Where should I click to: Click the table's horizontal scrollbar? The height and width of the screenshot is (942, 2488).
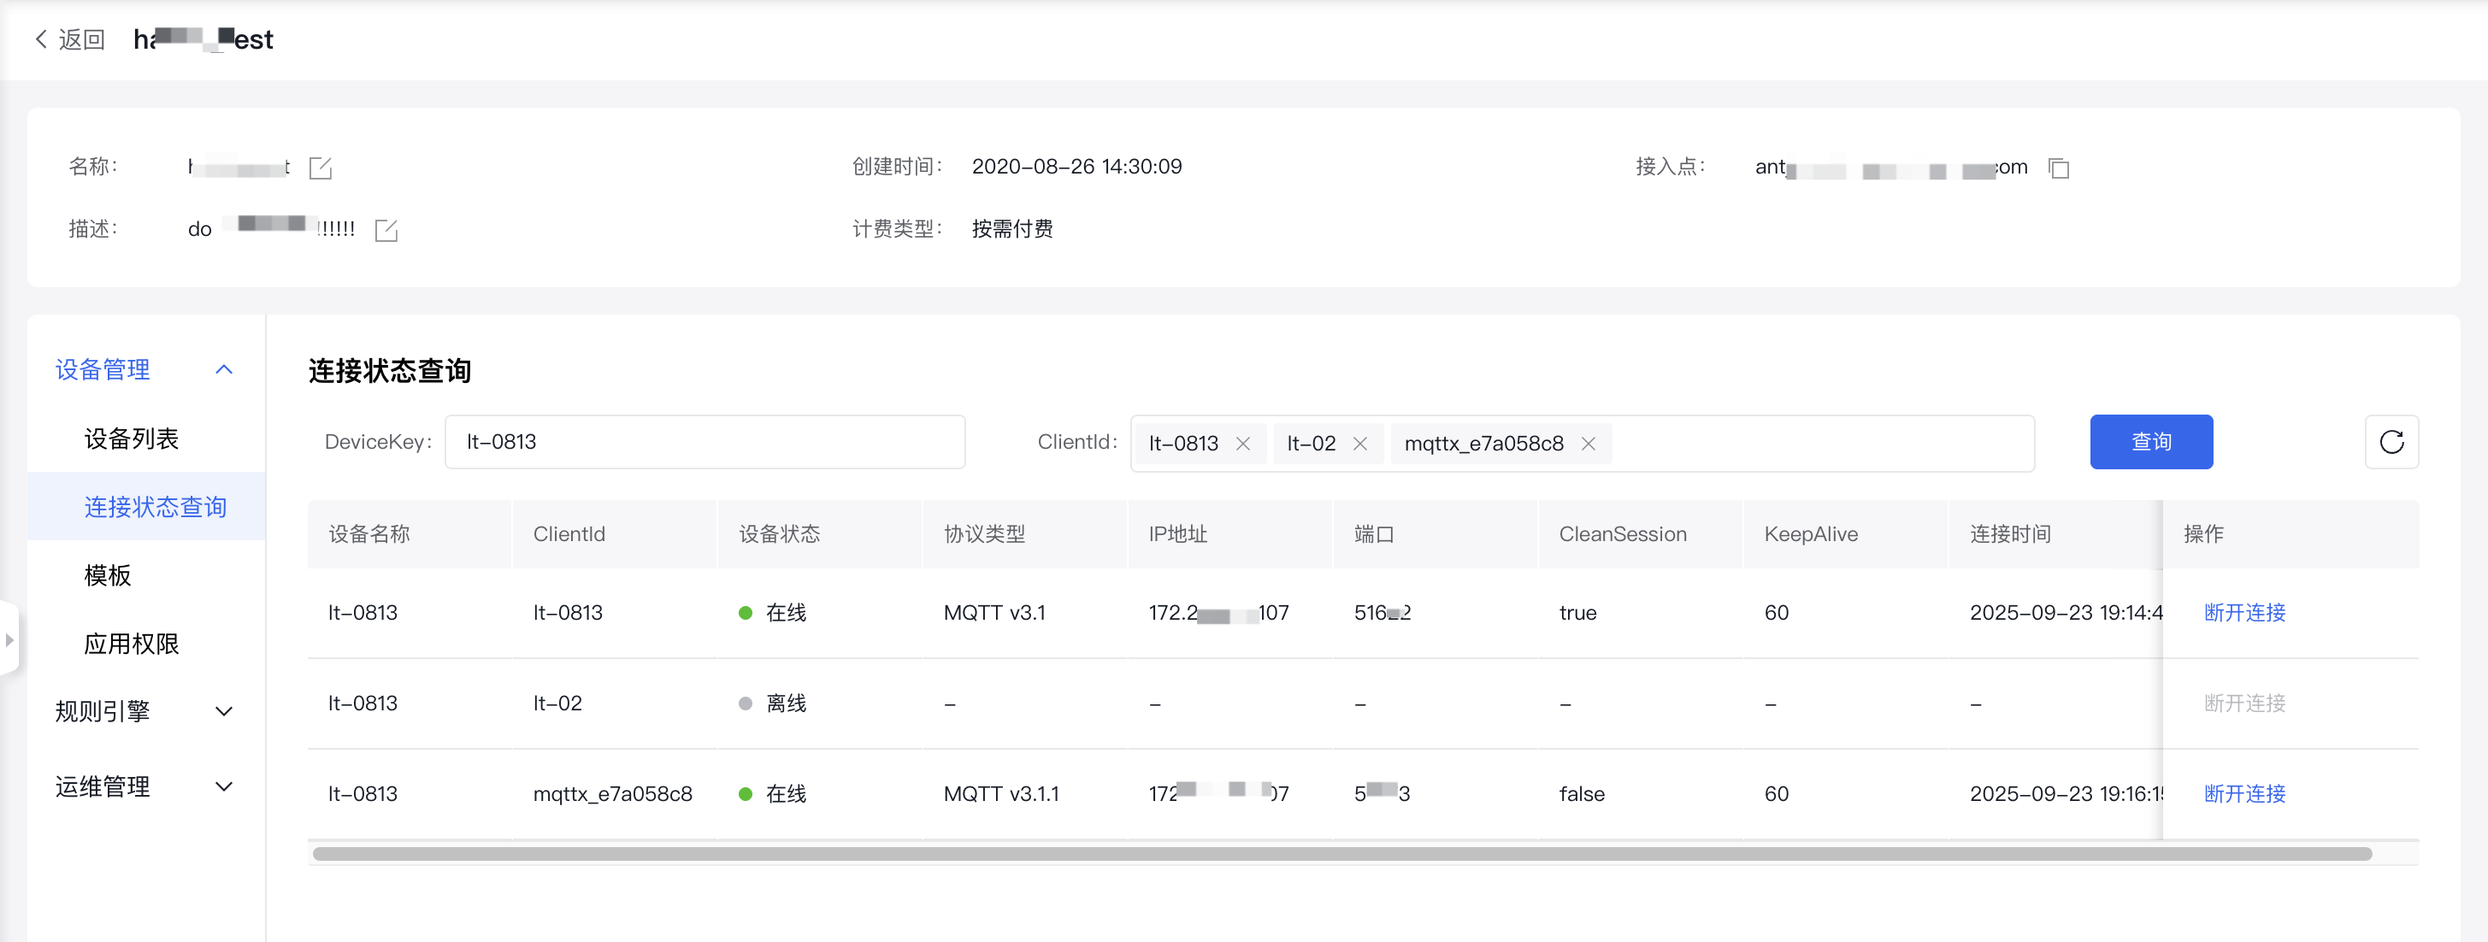click(x=1341, y=854)
